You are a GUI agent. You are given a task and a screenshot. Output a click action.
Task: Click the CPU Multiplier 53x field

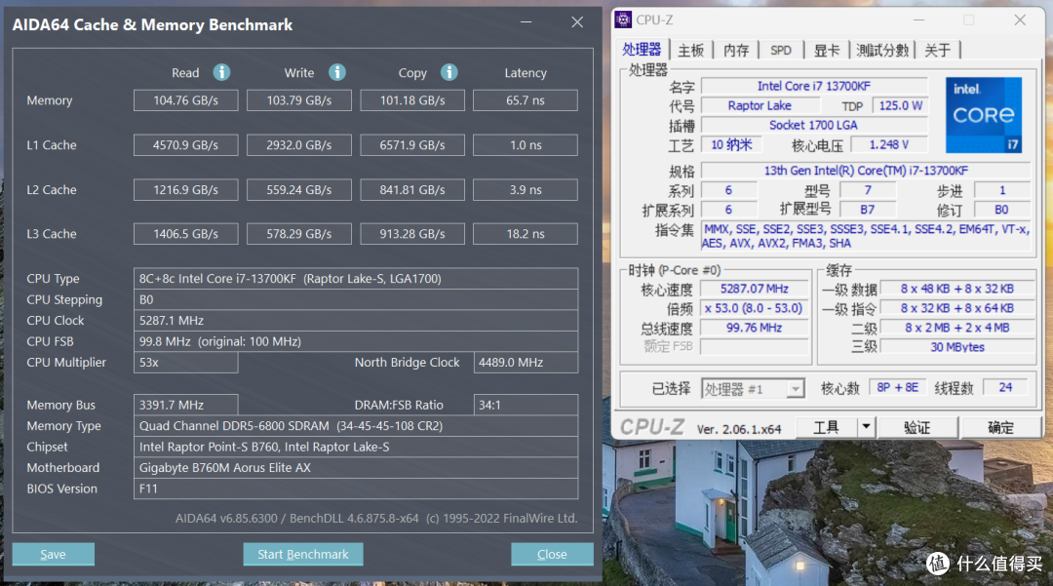[x=186, y=363]
